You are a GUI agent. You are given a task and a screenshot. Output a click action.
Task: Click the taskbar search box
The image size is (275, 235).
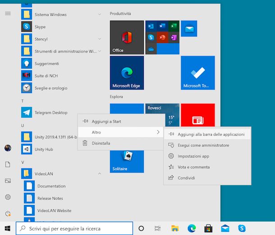(x=74, y=228)
